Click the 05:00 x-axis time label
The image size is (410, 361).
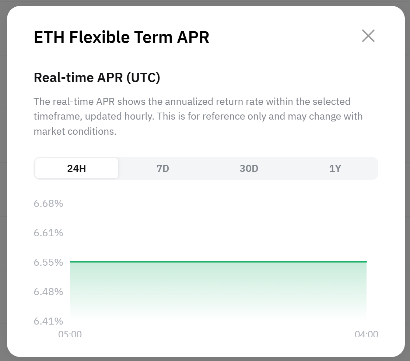tap(70, 334)
